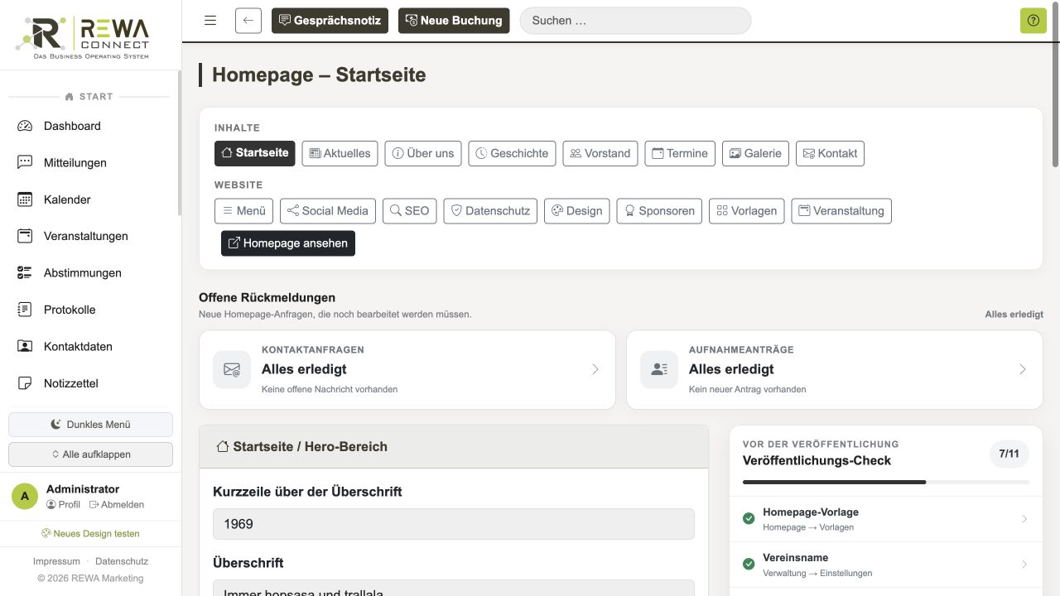Open the Vorlagen section
The width and height of the screenshot is (1060, 596).
[747, 211]
